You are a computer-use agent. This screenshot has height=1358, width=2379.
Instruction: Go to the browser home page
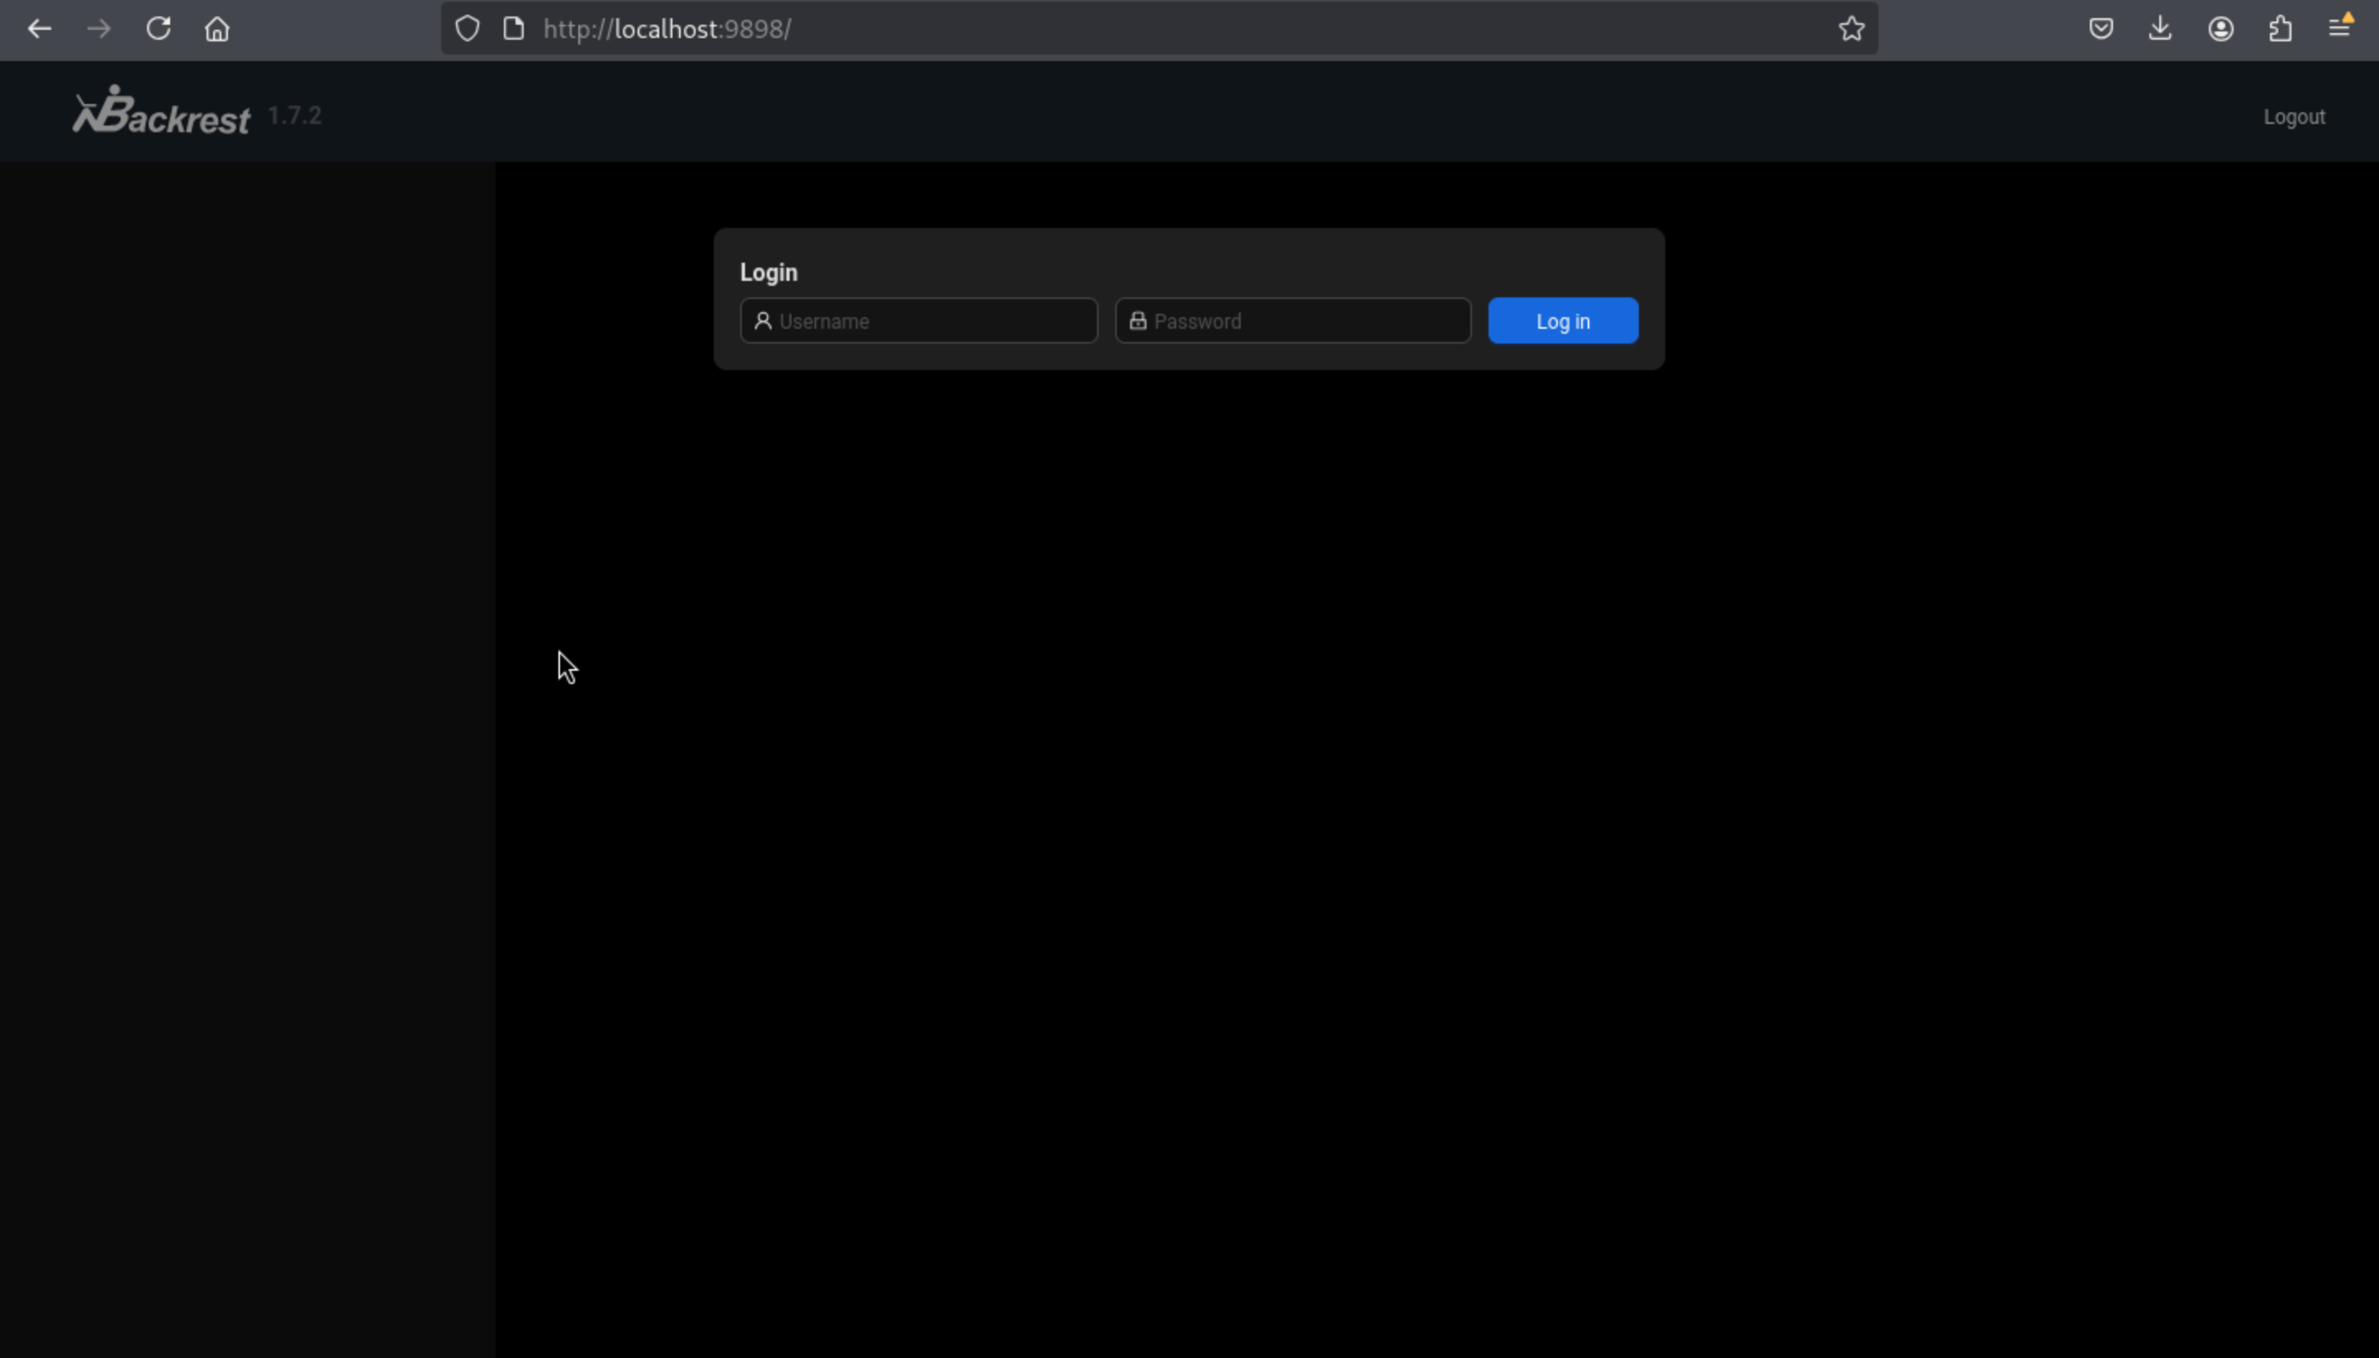click(217, 29)
